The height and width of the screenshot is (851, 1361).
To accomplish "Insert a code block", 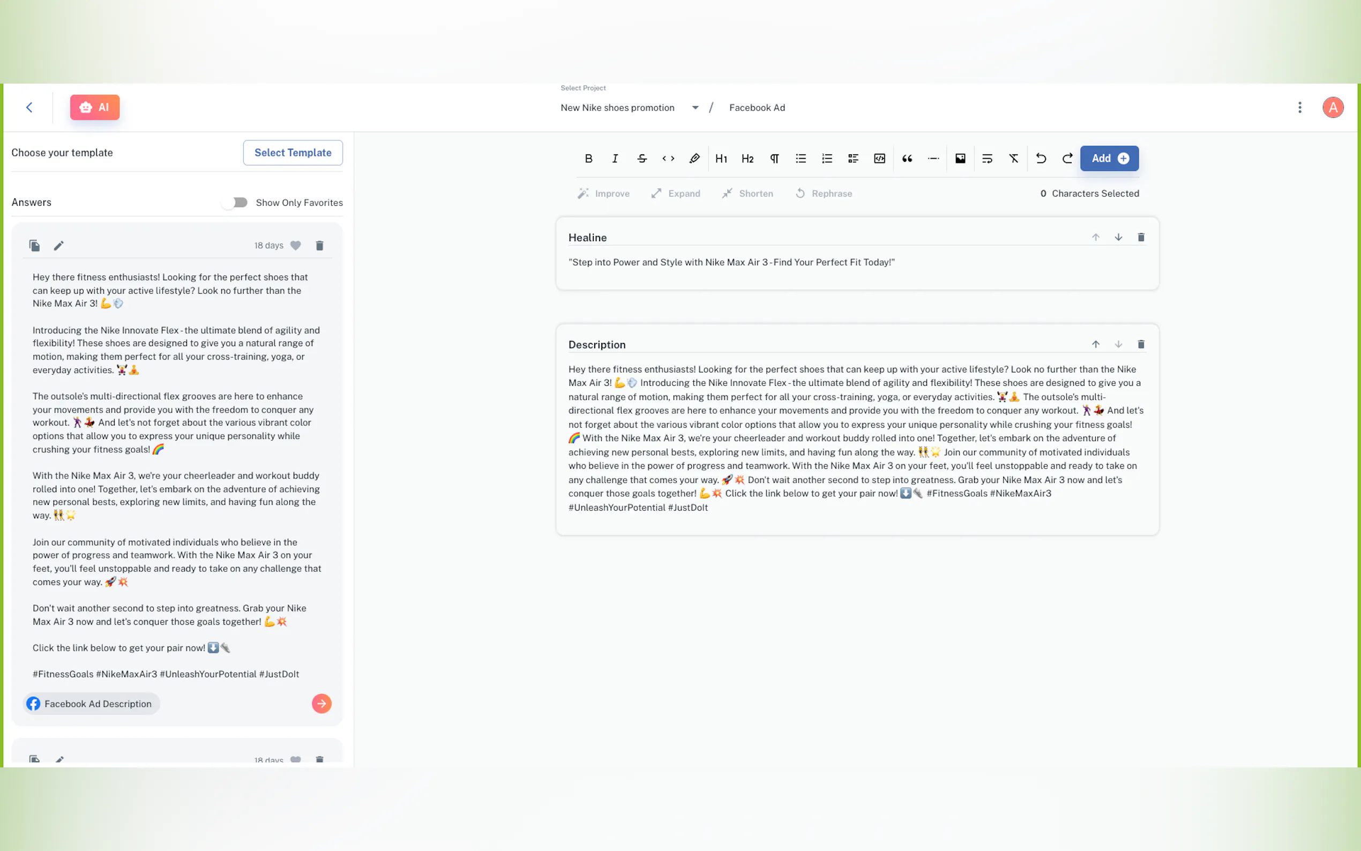I will coord(880,159).
